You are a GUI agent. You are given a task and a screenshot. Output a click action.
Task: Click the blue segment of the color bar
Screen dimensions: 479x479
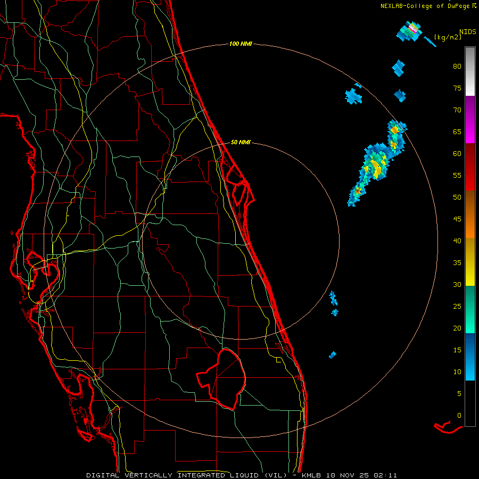(470, 357)
